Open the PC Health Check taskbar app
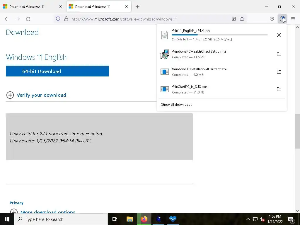300x225 pixels. coord(173,219)
